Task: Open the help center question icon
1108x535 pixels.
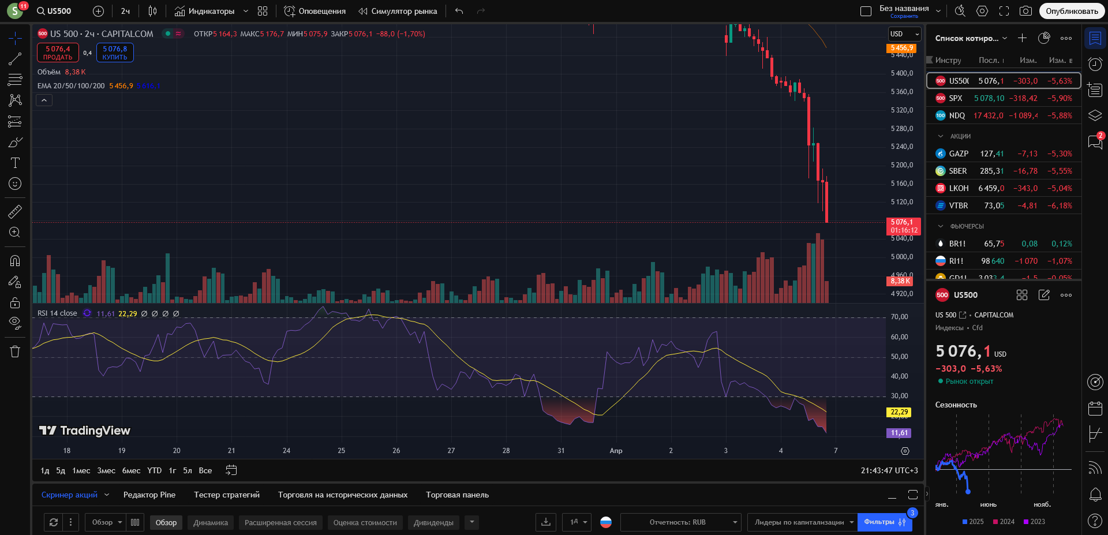Action: pyautogui.click(x=1095, y=521)
